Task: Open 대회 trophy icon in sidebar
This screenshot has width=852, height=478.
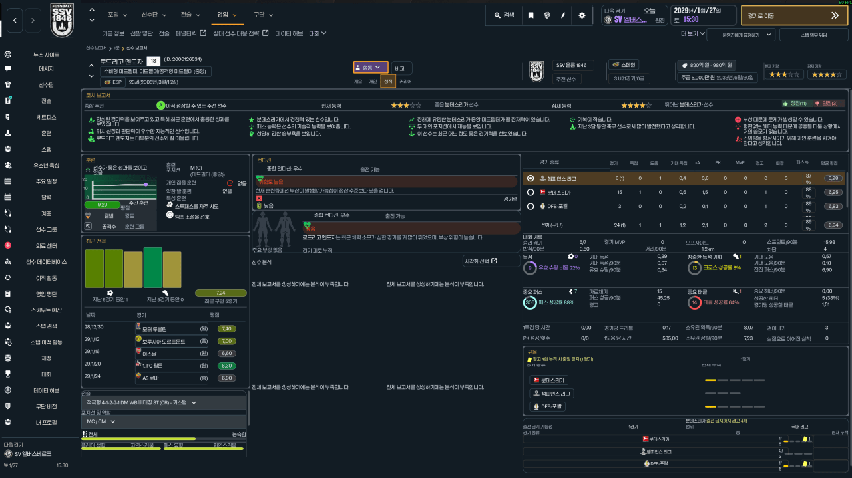Action: click(8, 374)
